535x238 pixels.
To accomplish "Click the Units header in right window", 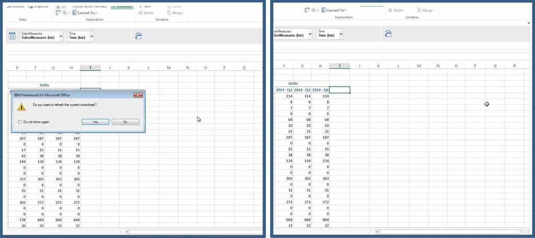I will pos(293,83).
